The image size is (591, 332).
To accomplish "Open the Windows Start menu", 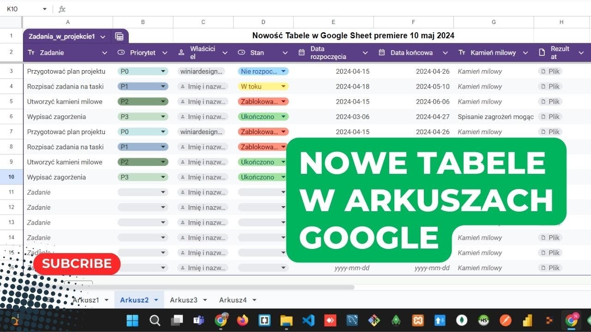I will tap(133, 320).
